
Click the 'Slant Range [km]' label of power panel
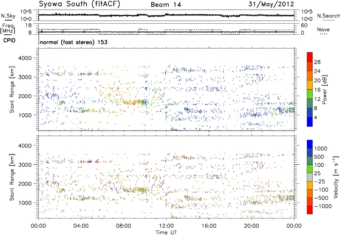12,90
